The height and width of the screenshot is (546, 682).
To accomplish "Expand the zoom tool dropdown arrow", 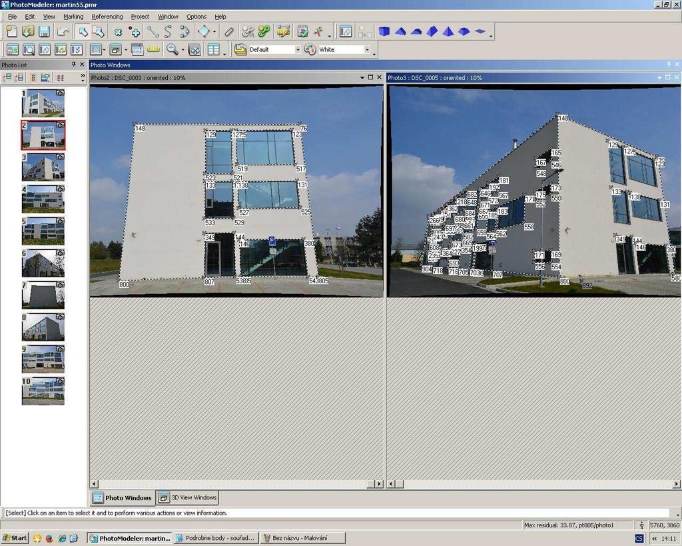I will 182,49.
